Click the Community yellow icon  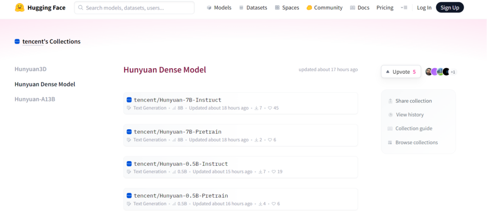click(309, 8)
